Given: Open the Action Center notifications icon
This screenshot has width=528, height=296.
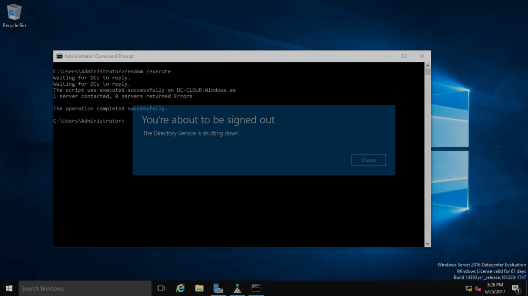Looking at the screenshot, I should click(516, 288).
